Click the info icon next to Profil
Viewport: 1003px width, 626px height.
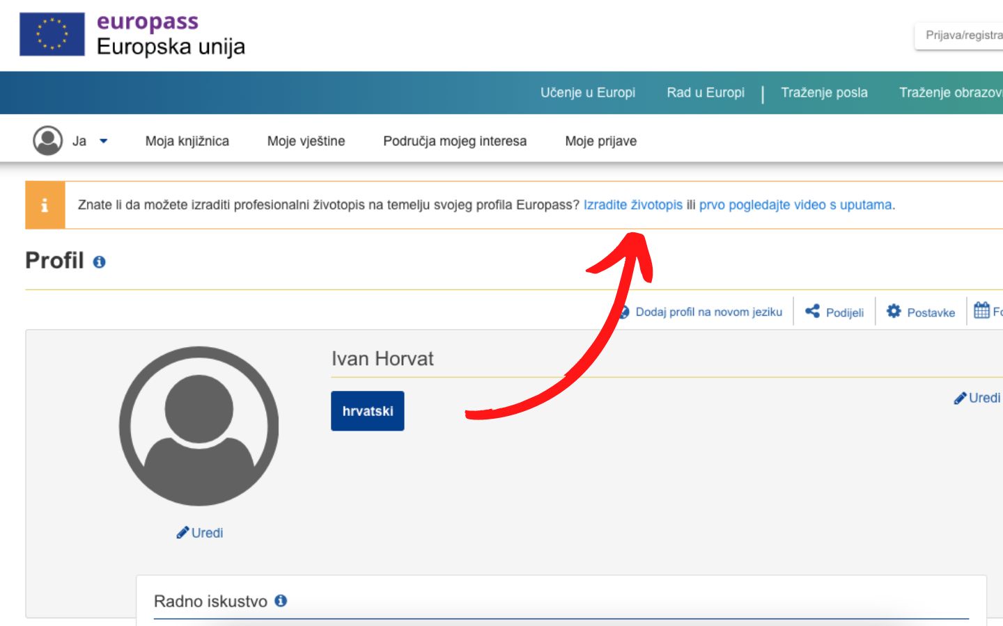100,262
